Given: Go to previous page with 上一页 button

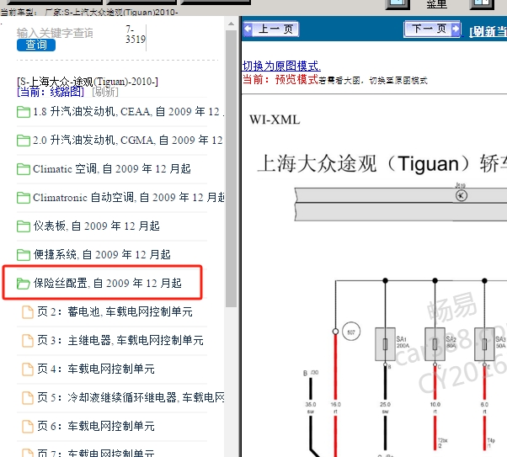Looking at the screenshot, I should click(x=271, y=29).
